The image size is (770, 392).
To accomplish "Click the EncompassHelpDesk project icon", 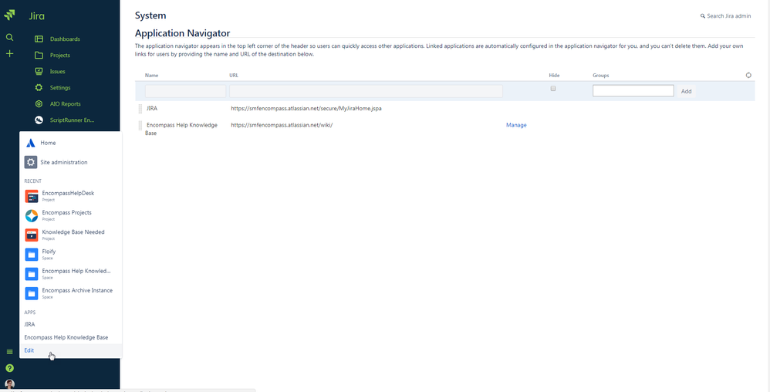I will [32, 197].
